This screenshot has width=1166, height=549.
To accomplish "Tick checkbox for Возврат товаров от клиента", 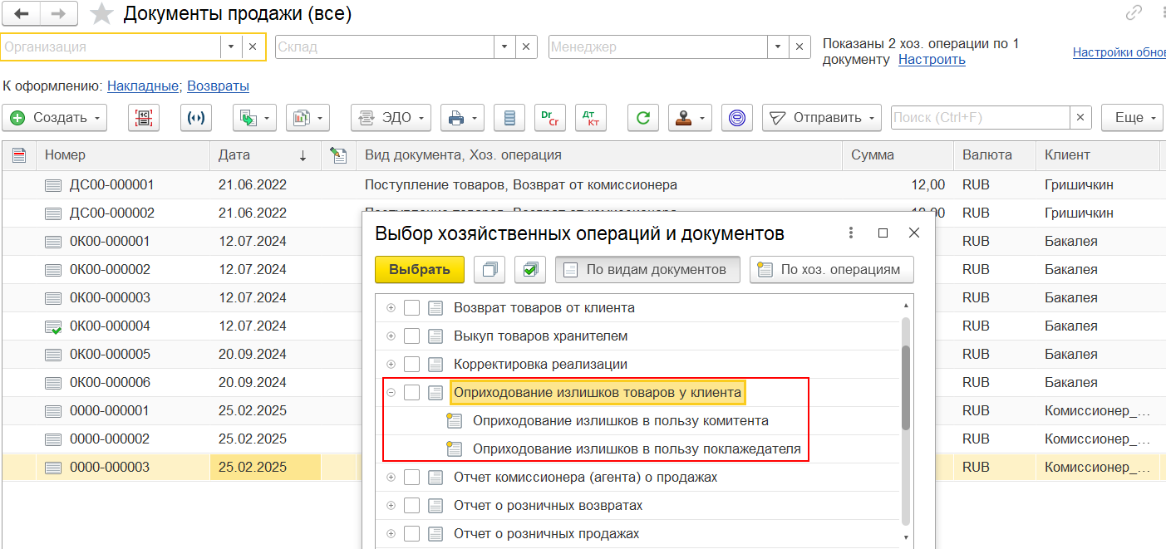I will click(411, 308).
